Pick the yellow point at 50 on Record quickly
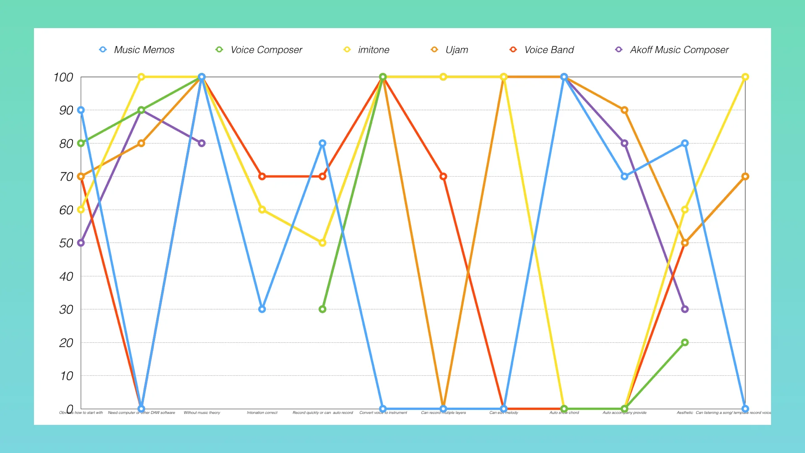805x453 pixels. coord(322,243)
